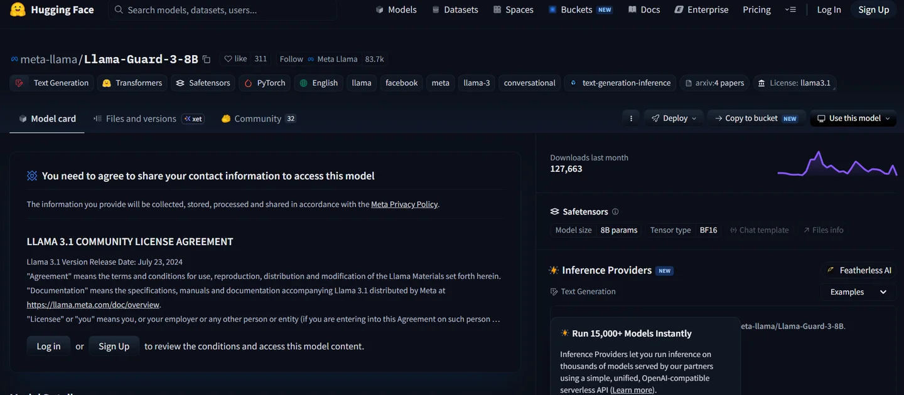Click the xet badge on Files tab
This screenshot has height=395, width=904.
pos(193,118)
